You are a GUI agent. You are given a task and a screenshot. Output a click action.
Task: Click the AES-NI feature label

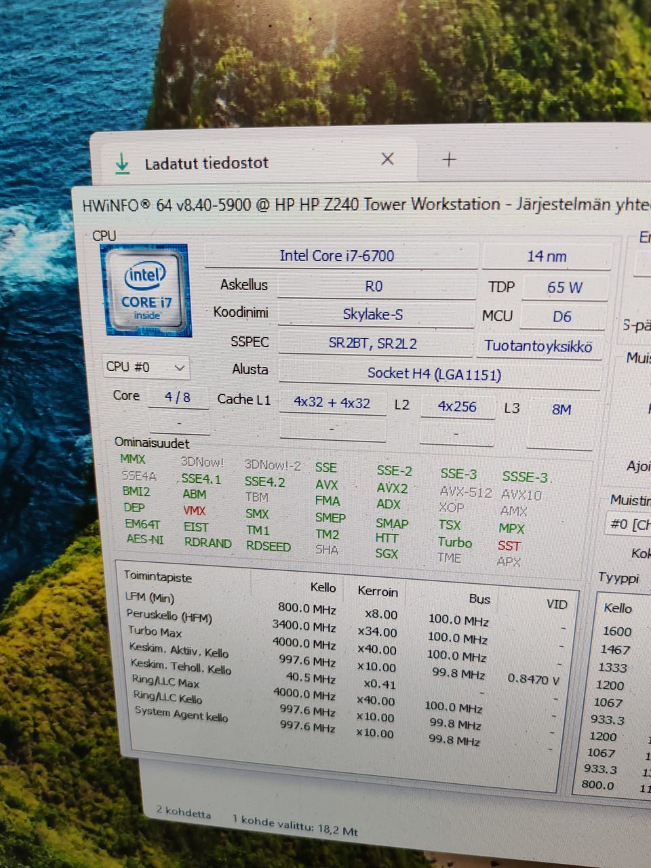point(145,540)
